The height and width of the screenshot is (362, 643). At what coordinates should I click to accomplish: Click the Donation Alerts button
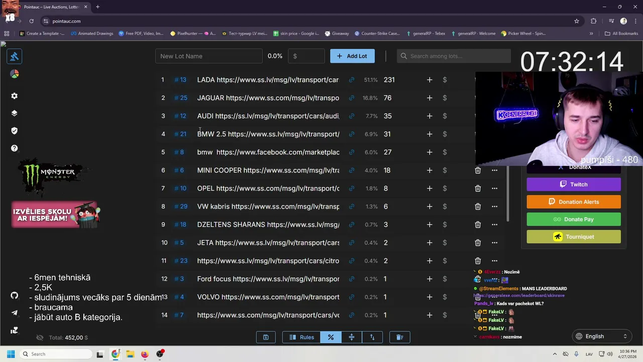pos(574,202)
